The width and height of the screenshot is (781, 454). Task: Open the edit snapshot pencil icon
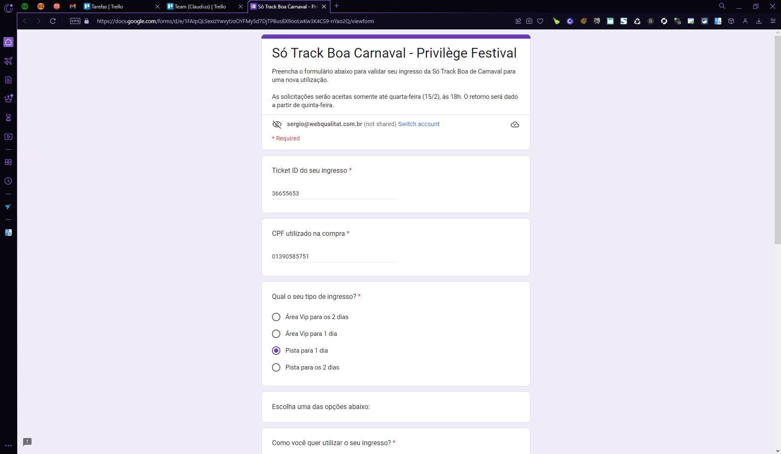coord(518,21)
